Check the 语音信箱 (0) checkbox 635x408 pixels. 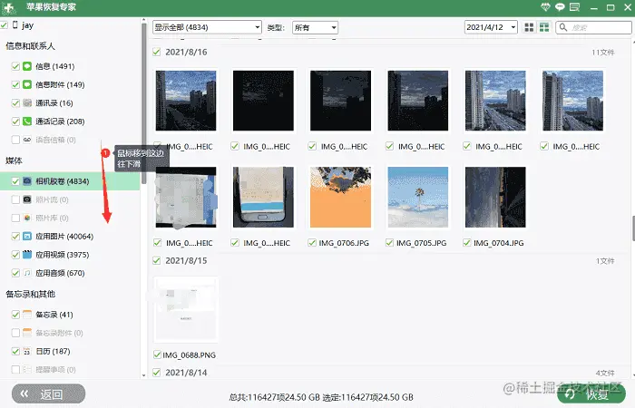[15, 140]
